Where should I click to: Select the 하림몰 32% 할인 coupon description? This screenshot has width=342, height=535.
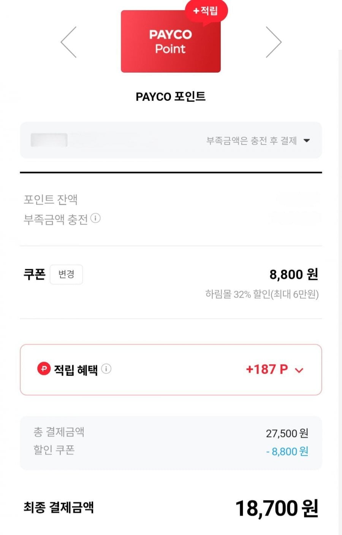click(x=262, y=294)
